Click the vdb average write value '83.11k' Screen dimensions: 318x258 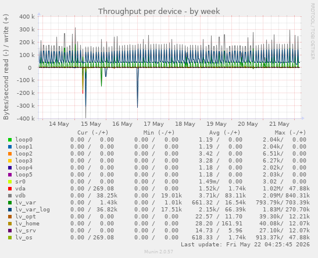[x=235, y=196]
